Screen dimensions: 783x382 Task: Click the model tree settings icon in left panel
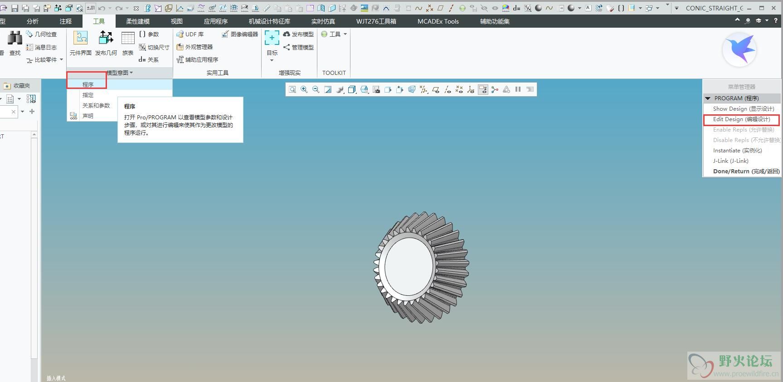(x=10, y=99)
